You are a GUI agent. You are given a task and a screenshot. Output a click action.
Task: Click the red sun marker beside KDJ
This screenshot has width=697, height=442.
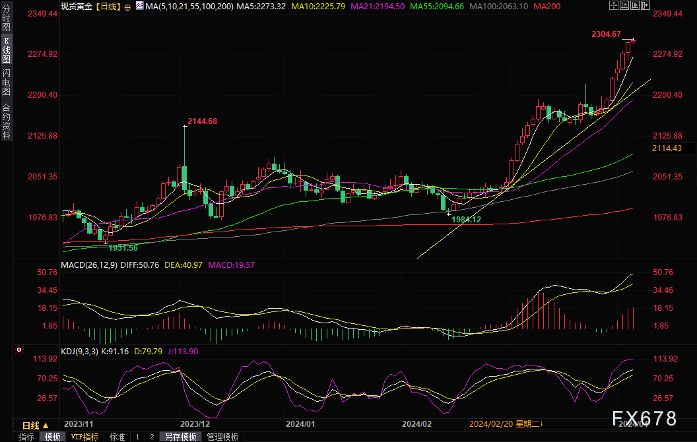19,350
